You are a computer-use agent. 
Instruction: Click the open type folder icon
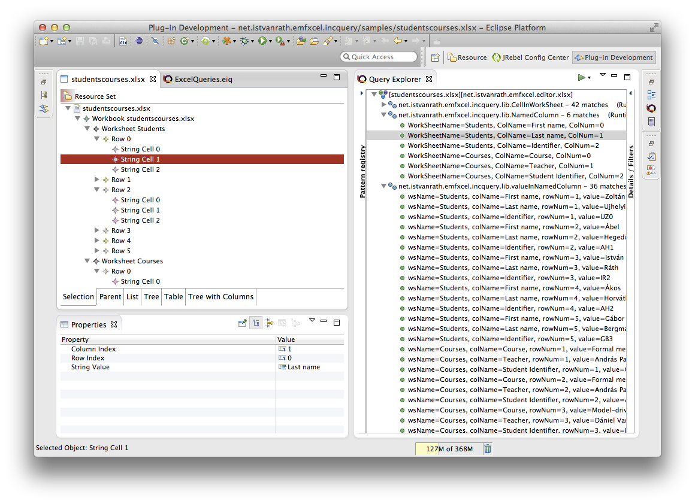pos(301,41)
